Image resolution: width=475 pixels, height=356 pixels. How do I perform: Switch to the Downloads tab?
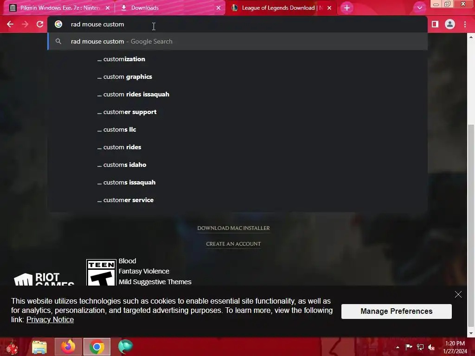click(x=170, y=8)
